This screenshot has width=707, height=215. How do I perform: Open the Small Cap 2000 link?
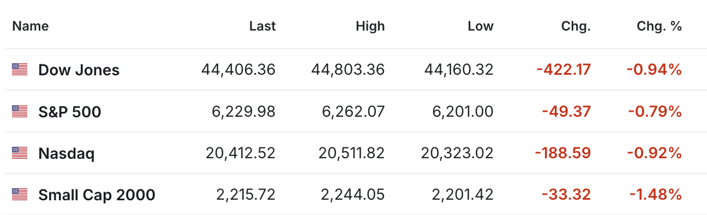(x=97, y=195)
